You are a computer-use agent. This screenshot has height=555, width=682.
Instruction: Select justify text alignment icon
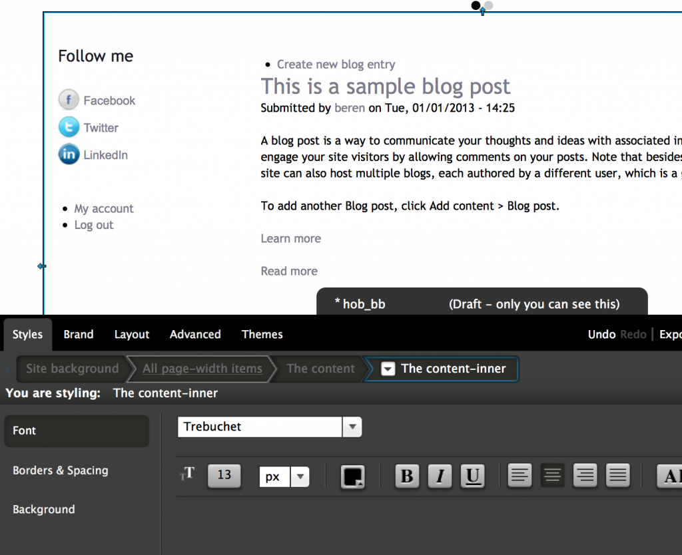(x=618, y=476)
